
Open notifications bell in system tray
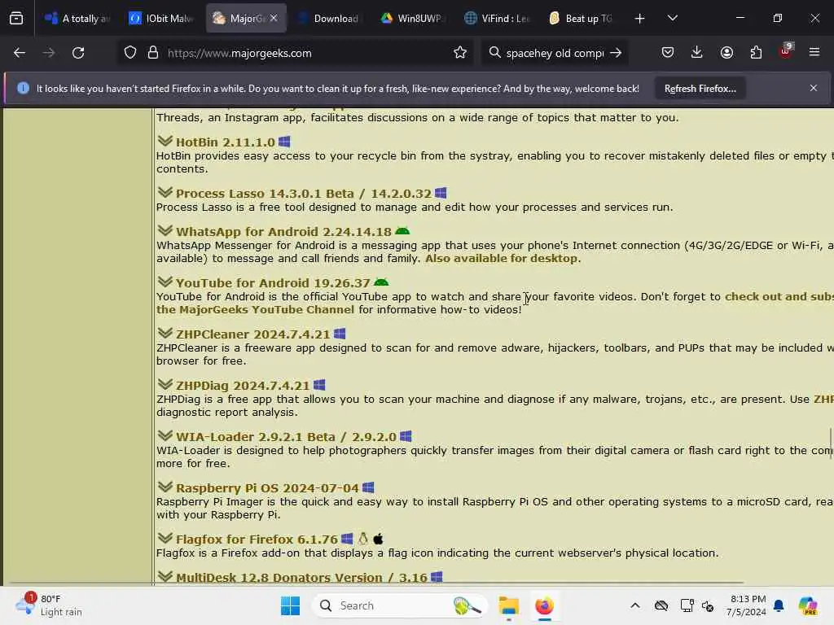[779, 605]
